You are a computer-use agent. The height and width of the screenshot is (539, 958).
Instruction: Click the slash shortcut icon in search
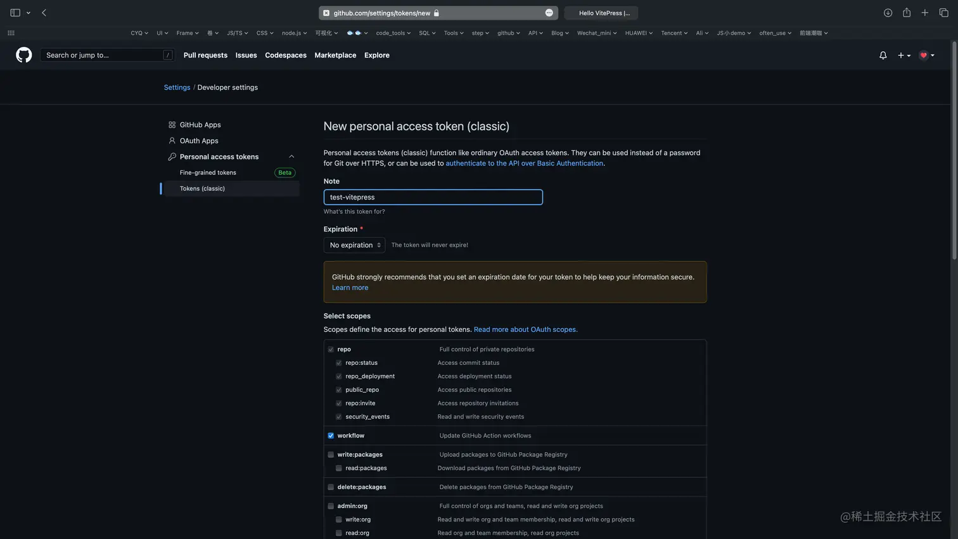(x=167, y=55)
